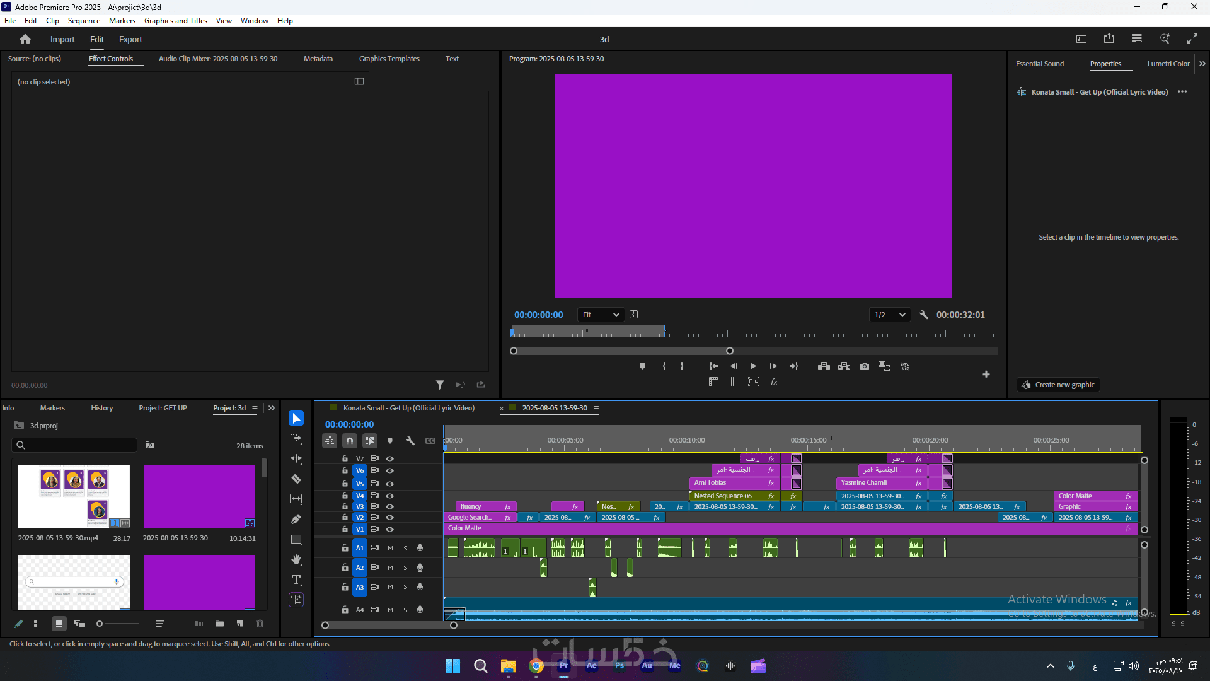
Task: Toggle Snap in Timeline magnet icon
Action: pos(350,441)
